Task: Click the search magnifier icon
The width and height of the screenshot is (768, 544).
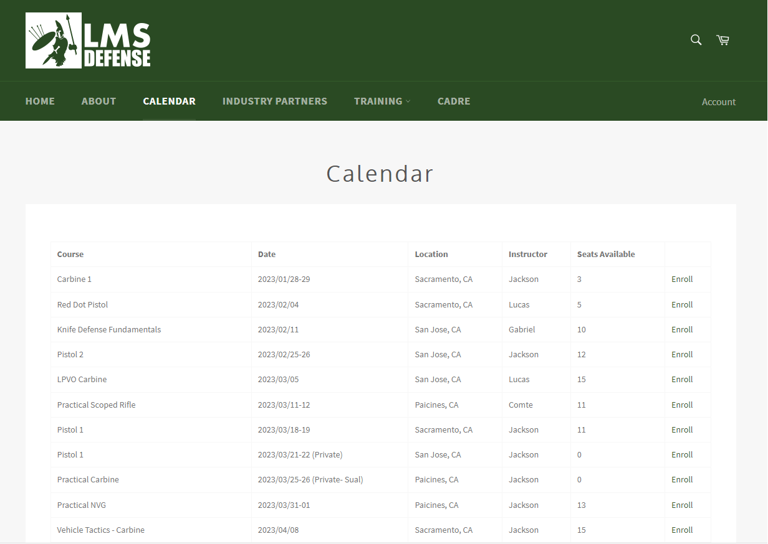Action: click(696, 40)
